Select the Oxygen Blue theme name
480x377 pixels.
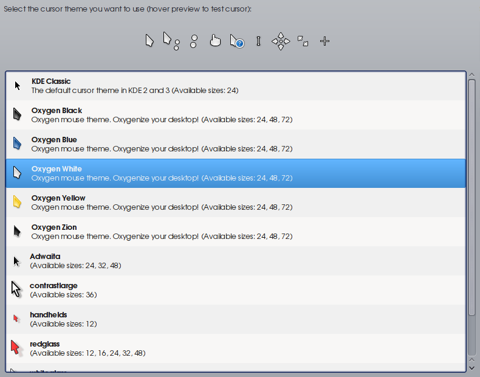[54, 140]
